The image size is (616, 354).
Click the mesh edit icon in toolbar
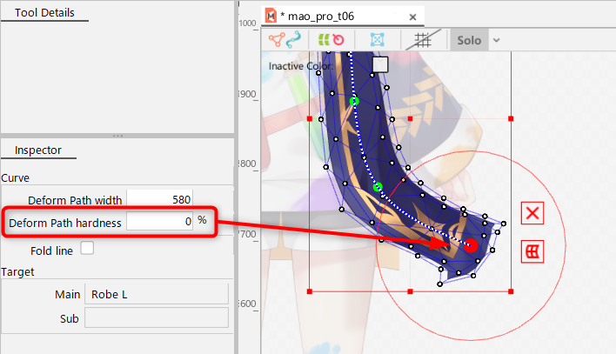click(277, 40)
